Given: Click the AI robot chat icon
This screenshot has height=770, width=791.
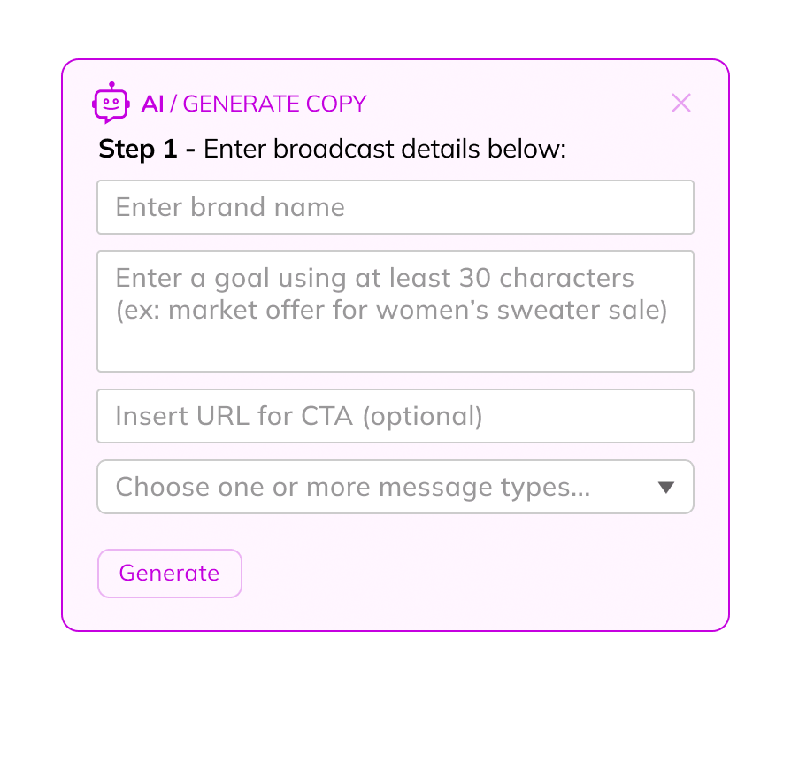Looking at the screenshot, I should (111, 103).
